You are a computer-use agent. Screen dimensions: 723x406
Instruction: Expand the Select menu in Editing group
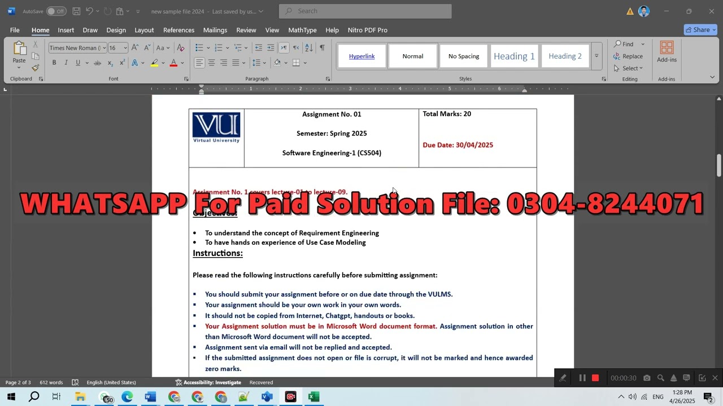[628, 68]
